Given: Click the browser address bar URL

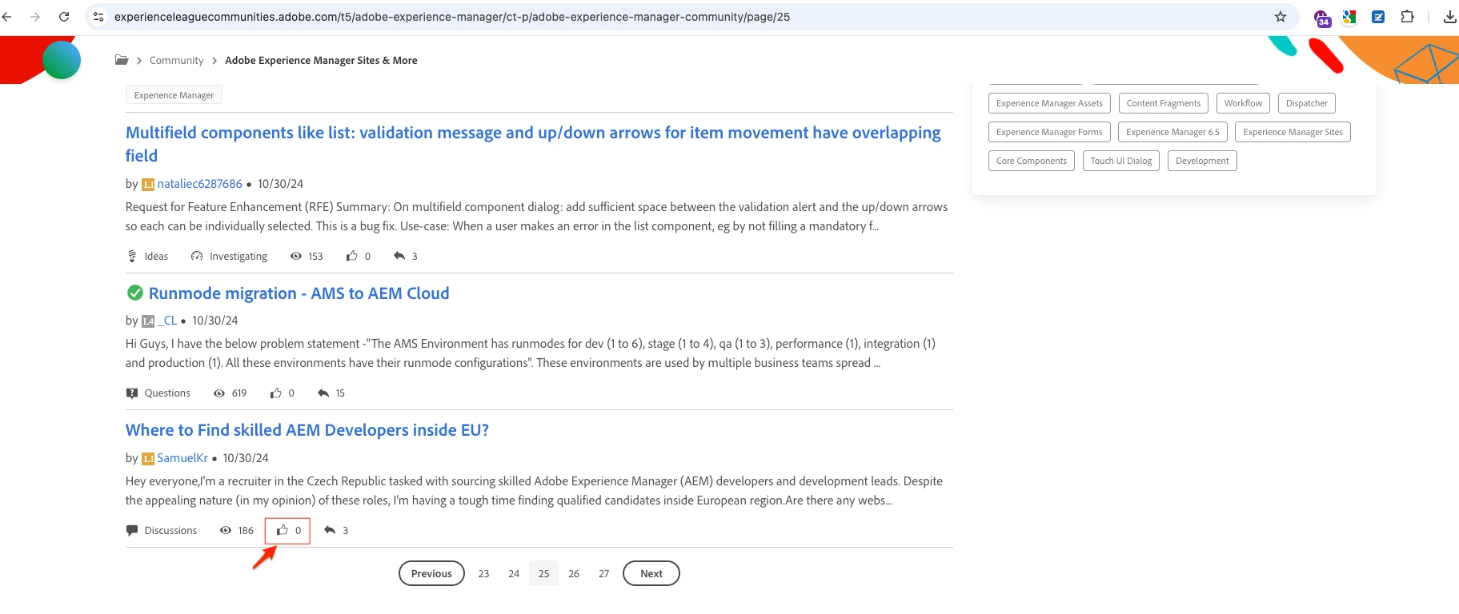Looking at the screenshot, I should (x=452, y=17).
